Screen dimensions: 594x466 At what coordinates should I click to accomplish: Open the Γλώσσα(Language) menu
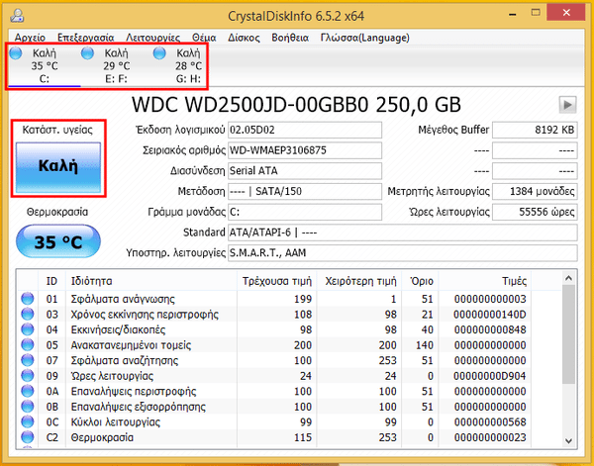[364, 38]
